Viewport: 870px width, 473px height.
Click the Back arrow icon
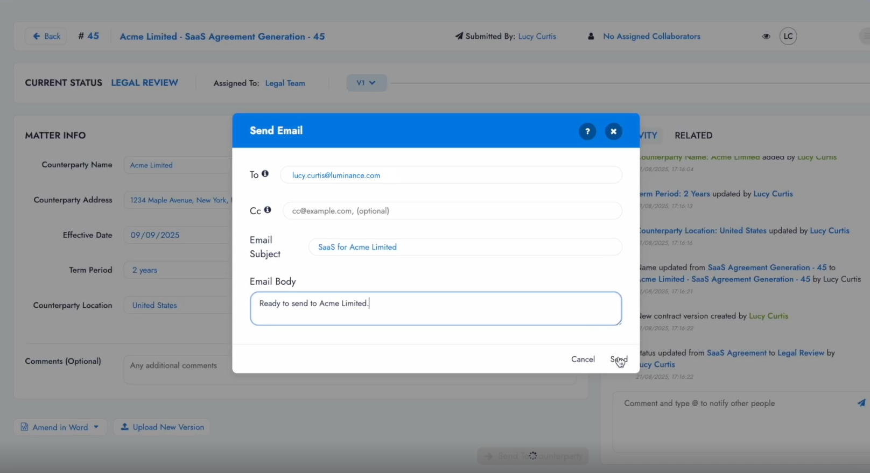click(x=36, y=36)
